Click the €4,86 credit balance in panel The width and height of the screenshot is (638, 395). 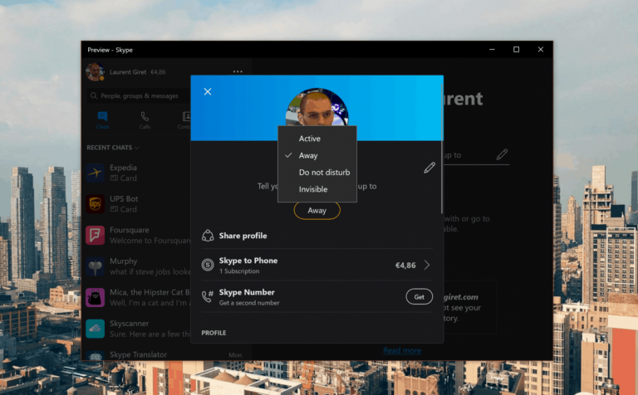pyautogui.click(x=405, y=266)
